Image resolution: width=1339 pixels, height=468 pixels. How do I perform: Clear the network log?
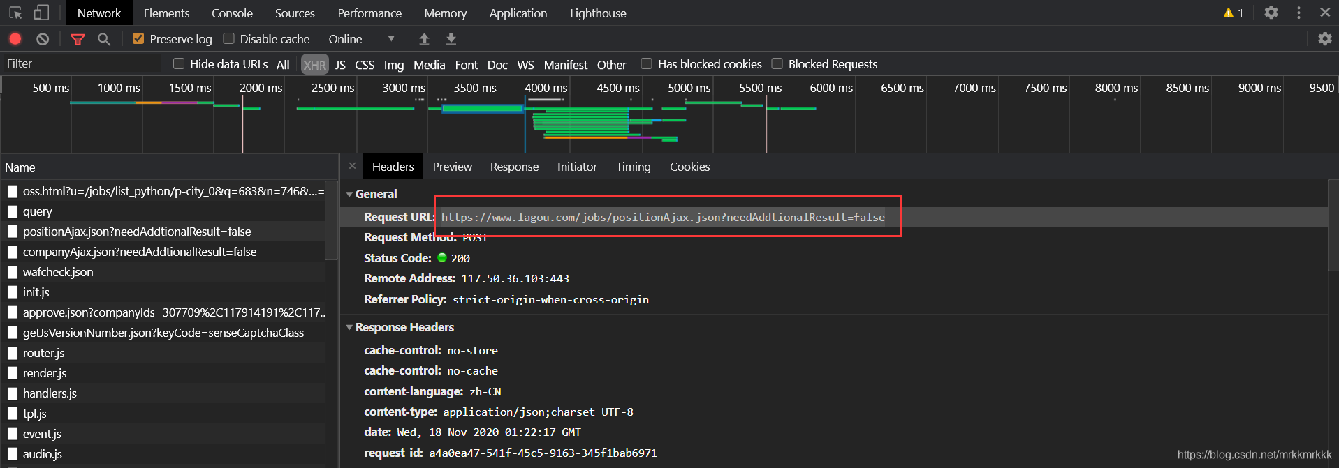tap(43, 39)
